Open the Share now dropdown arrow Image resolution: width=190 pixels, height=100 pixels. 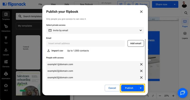(175, 4)
